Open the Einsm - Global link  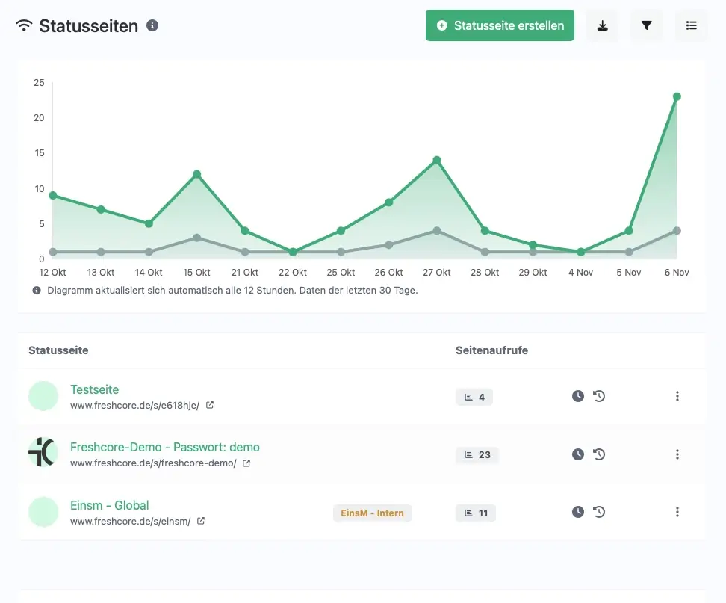[x=109, y=505]
